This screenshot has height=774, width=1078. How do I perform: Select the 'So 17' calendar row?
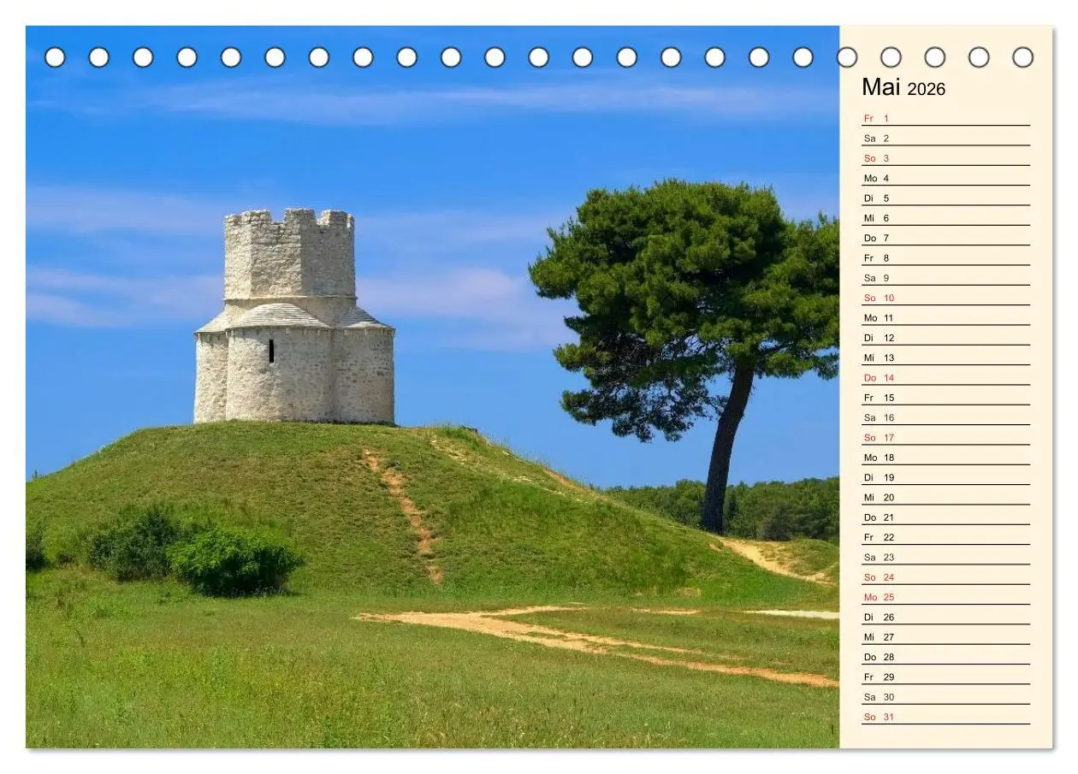[x=945, y=437]
